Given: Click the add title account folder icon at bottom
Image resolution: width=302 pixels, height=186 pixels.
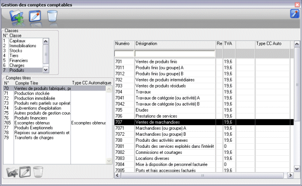Looking at the screenshot, I should coord(12,172).
